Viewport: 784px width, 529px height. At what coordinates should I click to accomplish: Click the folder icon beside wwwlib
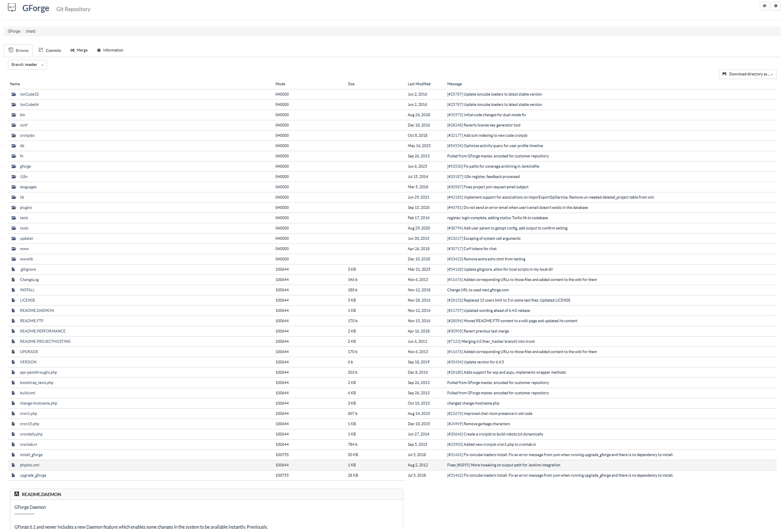(x=14, y=259)
